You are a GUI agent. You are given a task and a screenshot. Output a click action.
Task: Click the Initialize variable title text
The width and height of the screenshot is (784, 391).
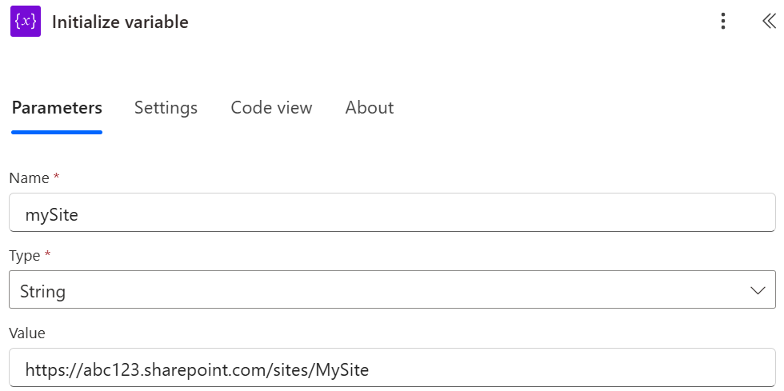[120, 22]
